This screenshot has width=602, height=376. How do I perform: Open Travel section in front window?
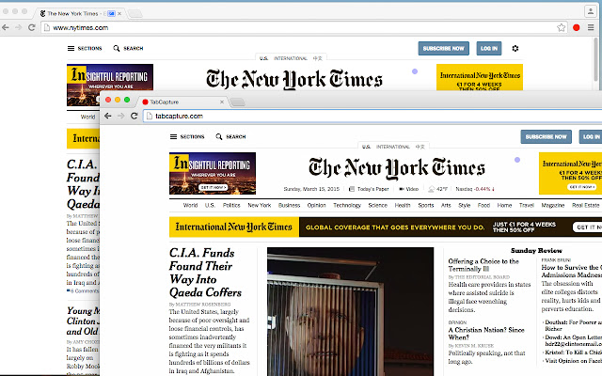[527, 205]
